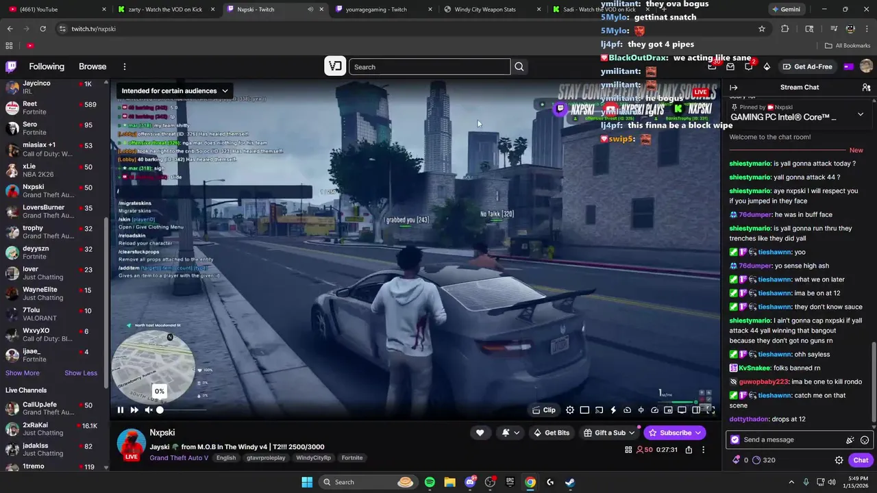Open LoversBurner channel in the sidebar
The height and width of the screenshot is (493, 877).
53,211
